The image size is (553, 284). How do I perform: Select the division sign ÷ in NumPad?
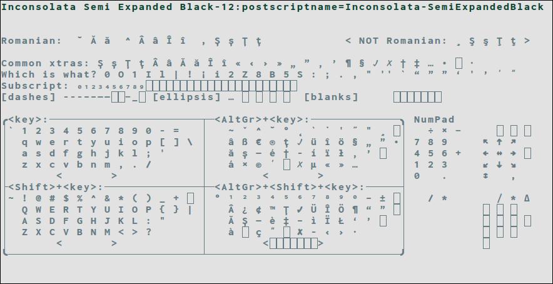(x=430, y=131)
